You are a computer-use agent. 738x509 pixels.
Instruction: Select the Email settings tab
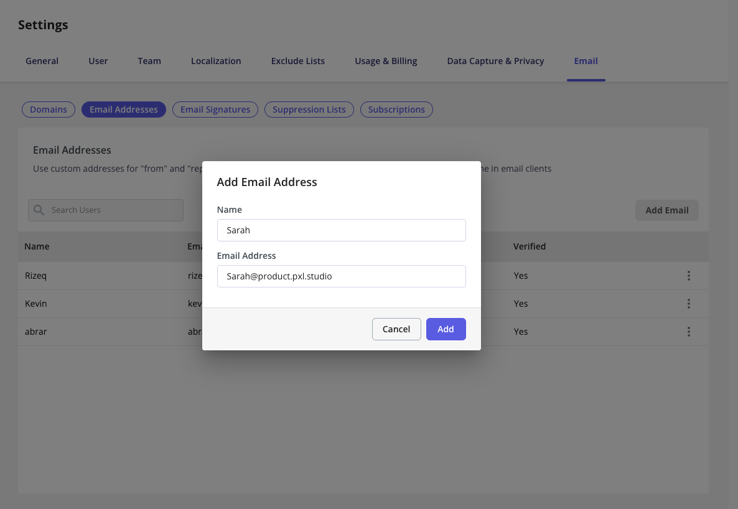[586, 61]
